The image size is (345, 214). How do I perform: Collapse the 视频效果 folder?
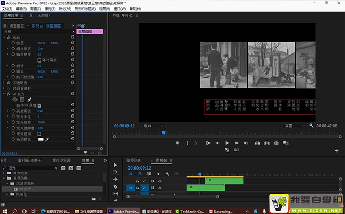point(4,178)
